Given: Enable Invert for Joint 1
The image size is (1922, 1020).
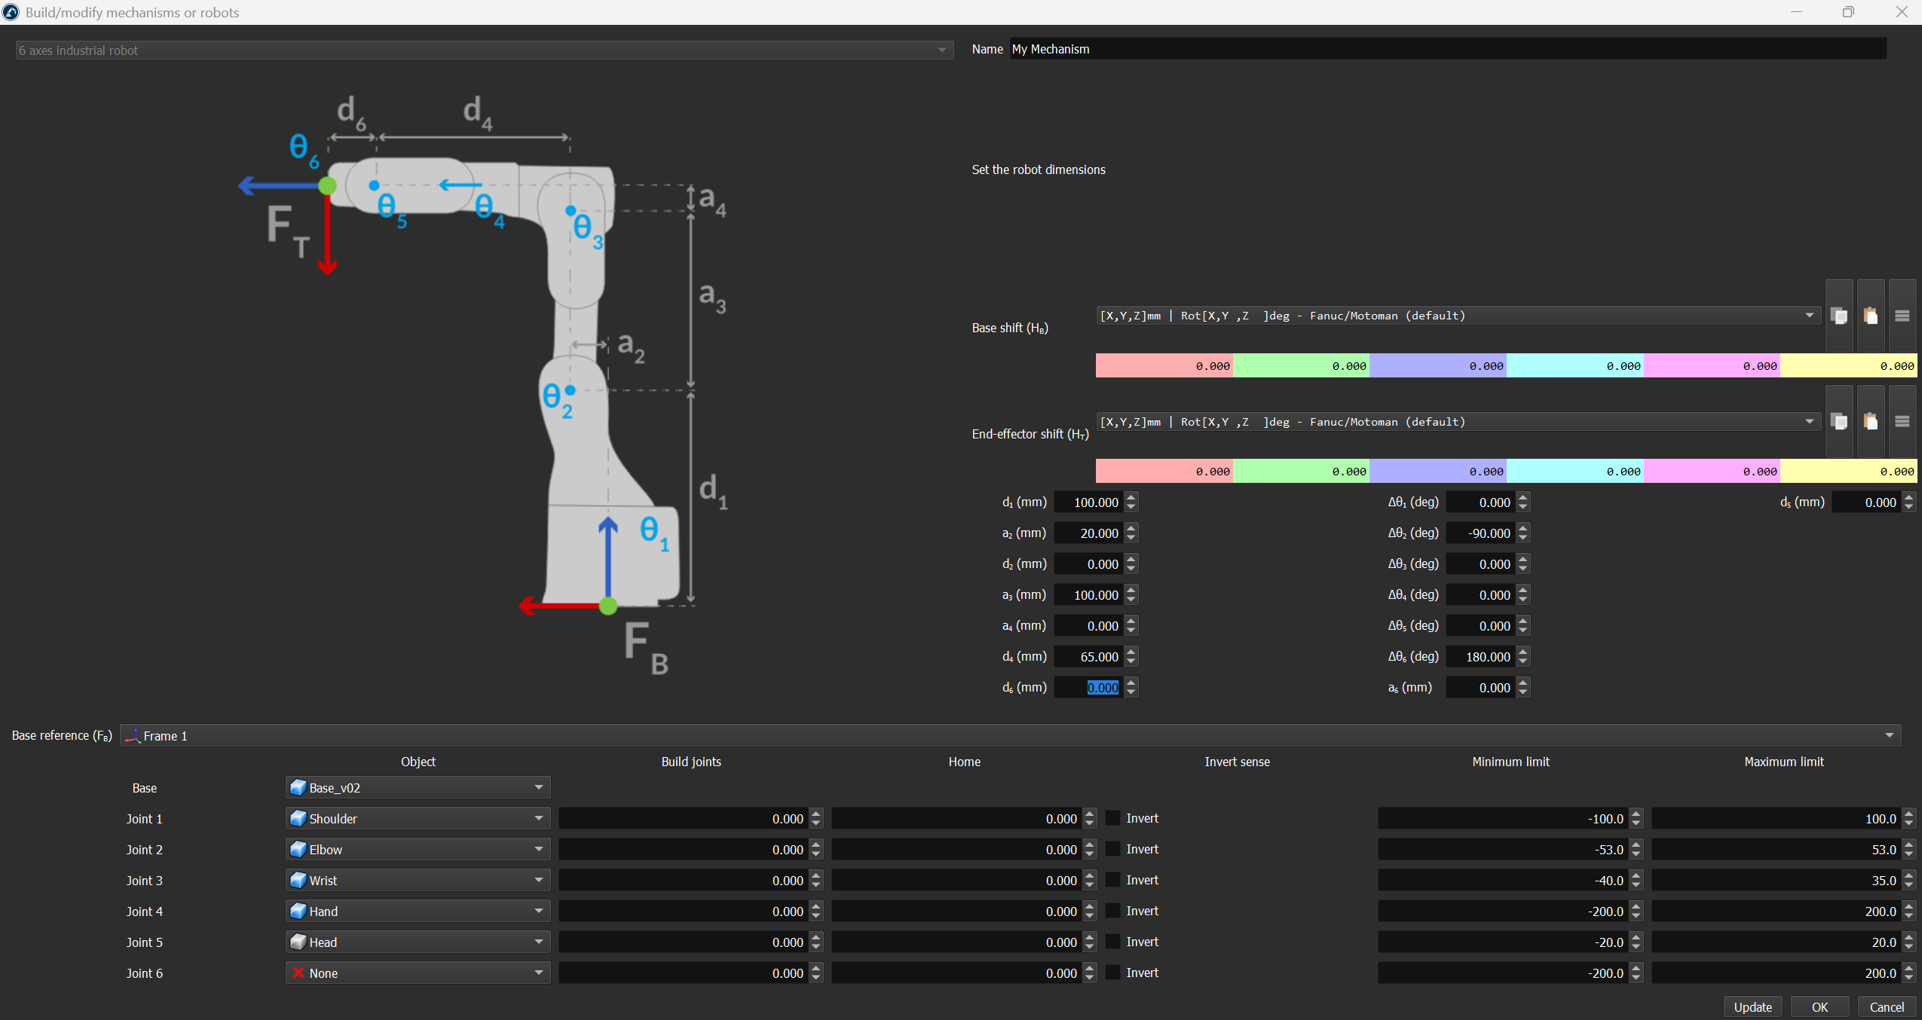Looking at the screenshot, I should click(1113, 818).
